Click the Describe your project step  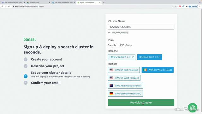(x=48, y=66)
